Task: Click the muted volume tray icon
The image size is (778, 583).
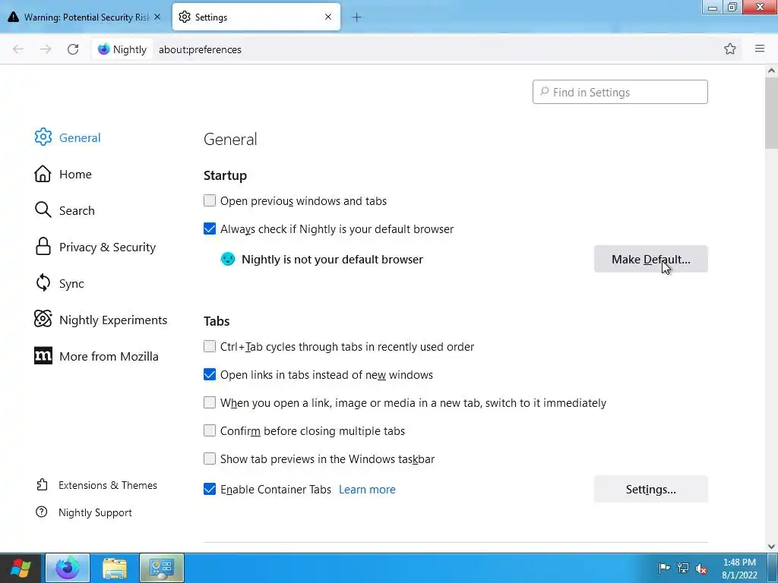Action: pos(701,568)
